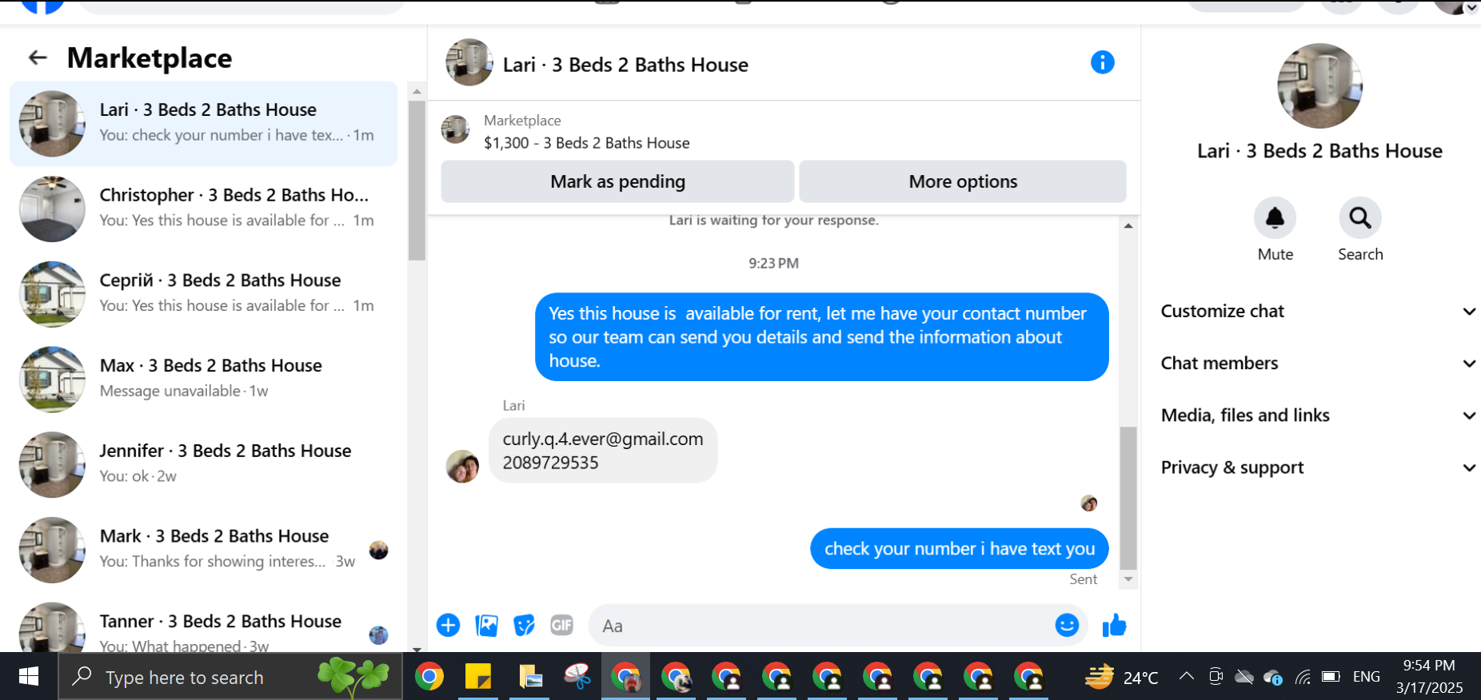Screen dimensions: 1481x700
Task: Click the 9:23 PM timestamp
Action: [x=773, y=263]
